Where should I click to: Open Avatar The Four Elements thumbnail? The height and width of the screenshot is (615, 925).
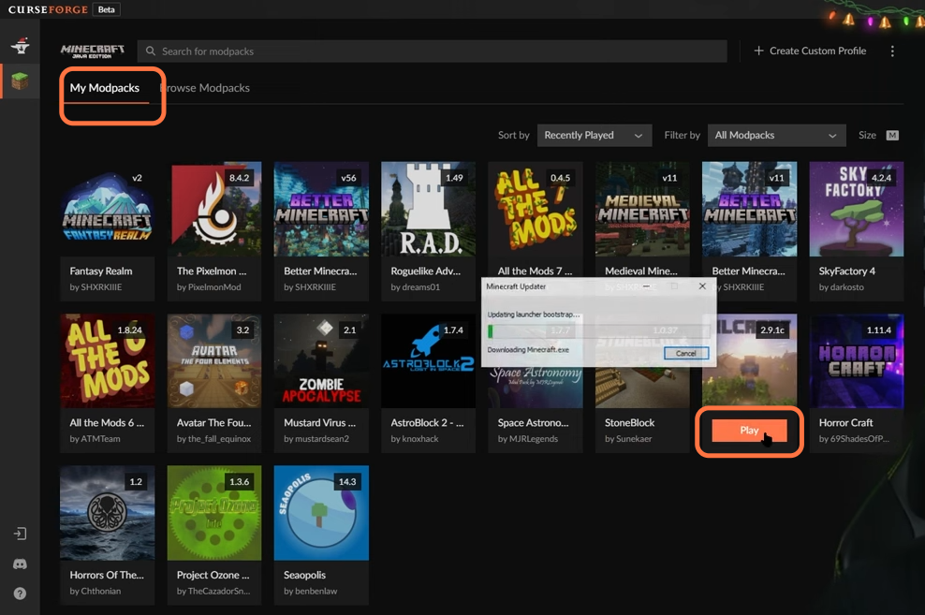pos(214,361)
